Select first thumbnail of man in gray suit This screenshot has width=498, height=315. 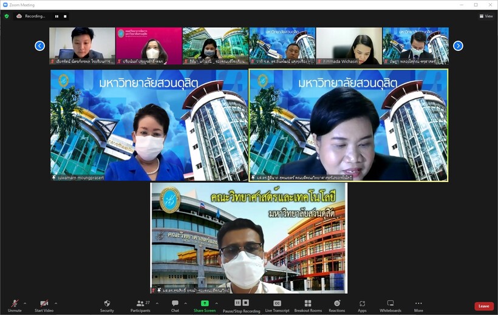82,46
